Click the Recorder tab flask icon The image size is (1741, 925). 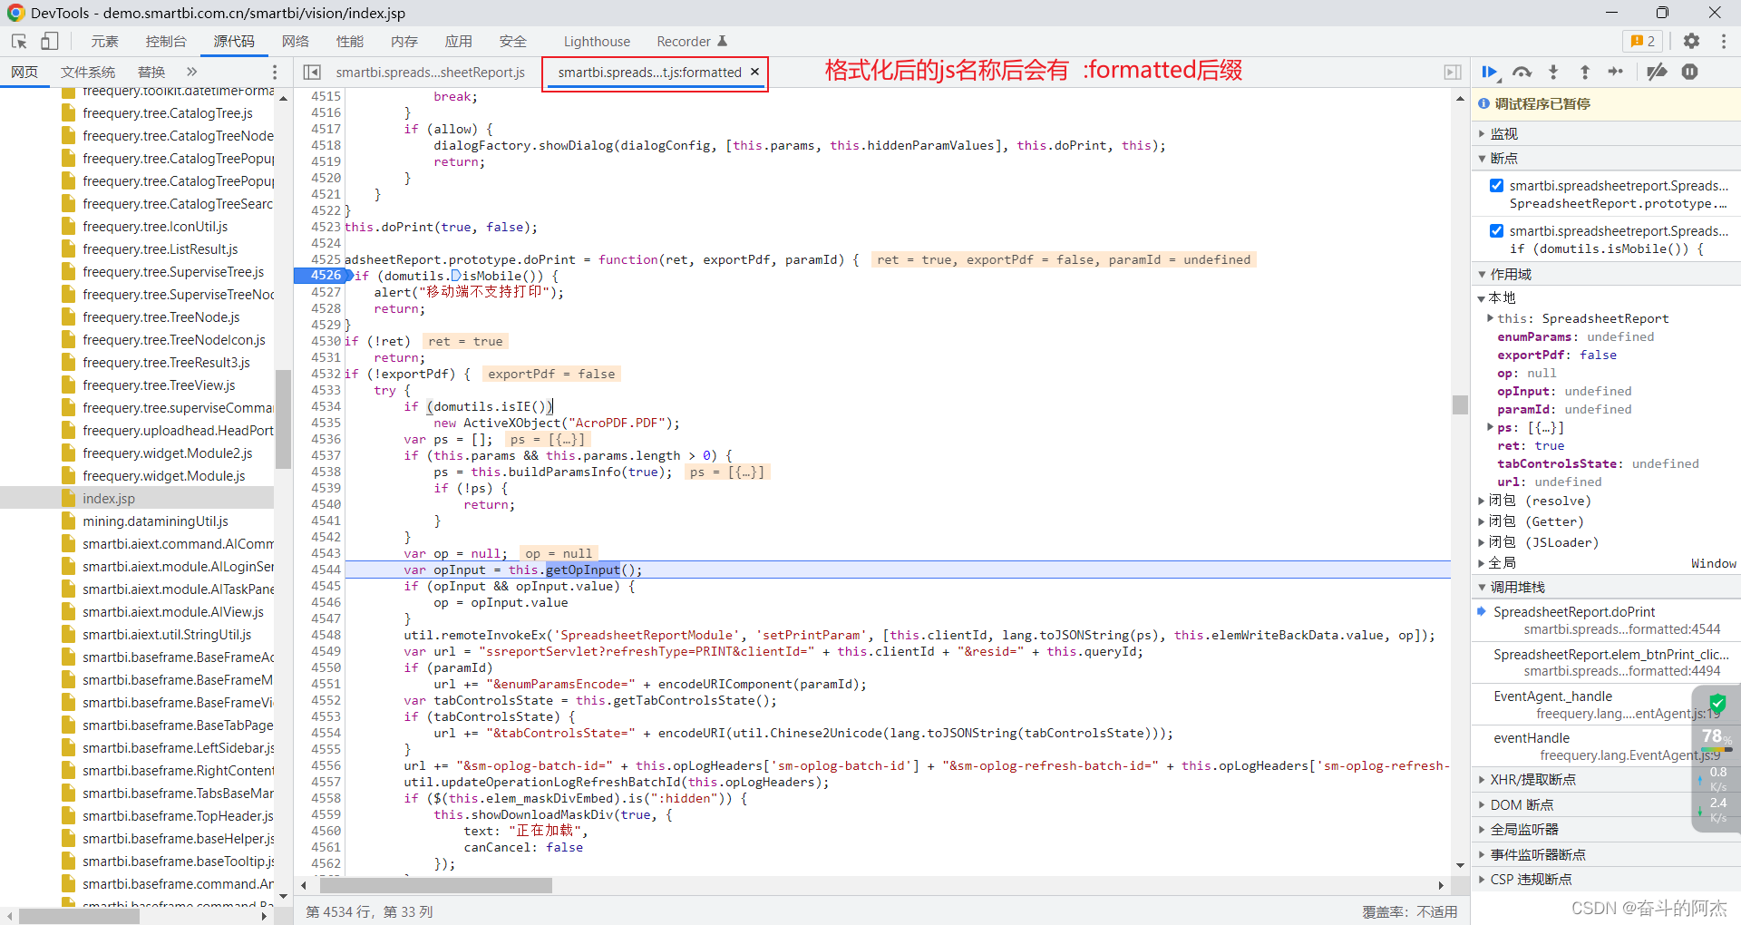[723, 41]
